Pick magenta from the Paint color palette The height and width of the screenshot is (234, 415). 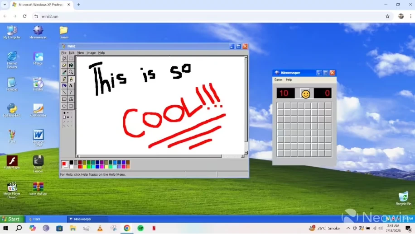pyautogui.click(x=101, y=166)
